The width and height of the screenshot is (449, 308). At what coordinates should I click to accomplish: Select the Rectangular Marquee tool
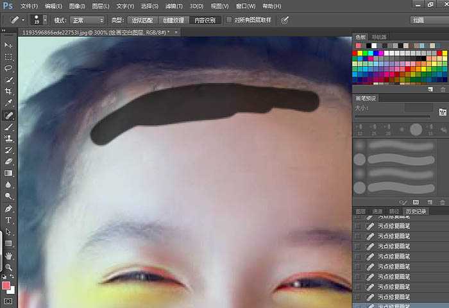[8, 56]
